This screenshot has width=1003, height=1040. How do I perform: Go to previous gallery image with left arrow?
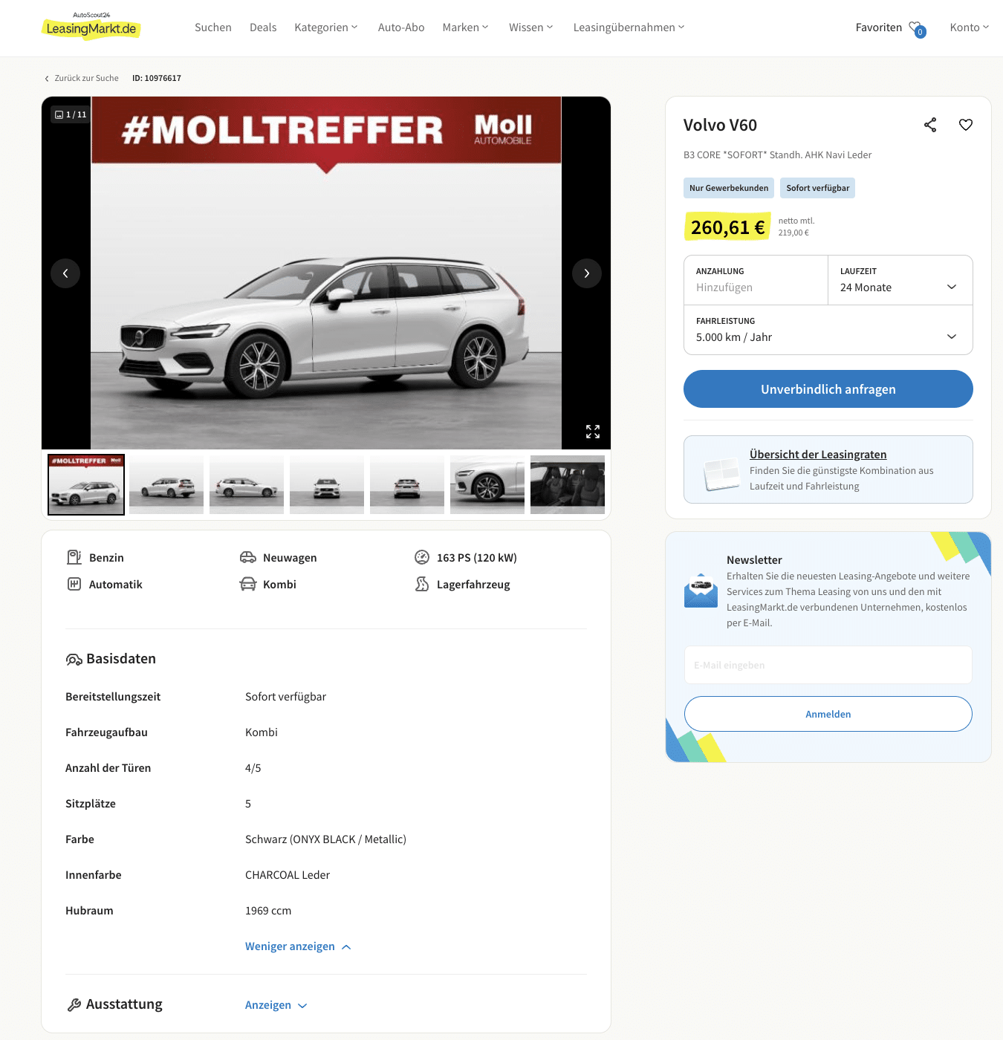(x=65, y=273)
